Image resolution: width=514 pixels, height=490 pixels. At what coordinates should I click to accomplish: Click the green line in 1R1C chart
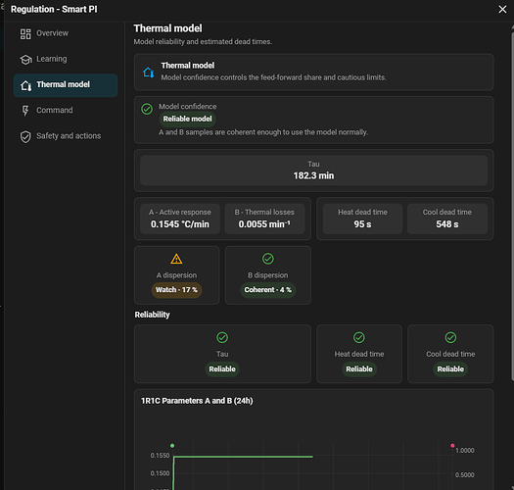coord(243,457)
